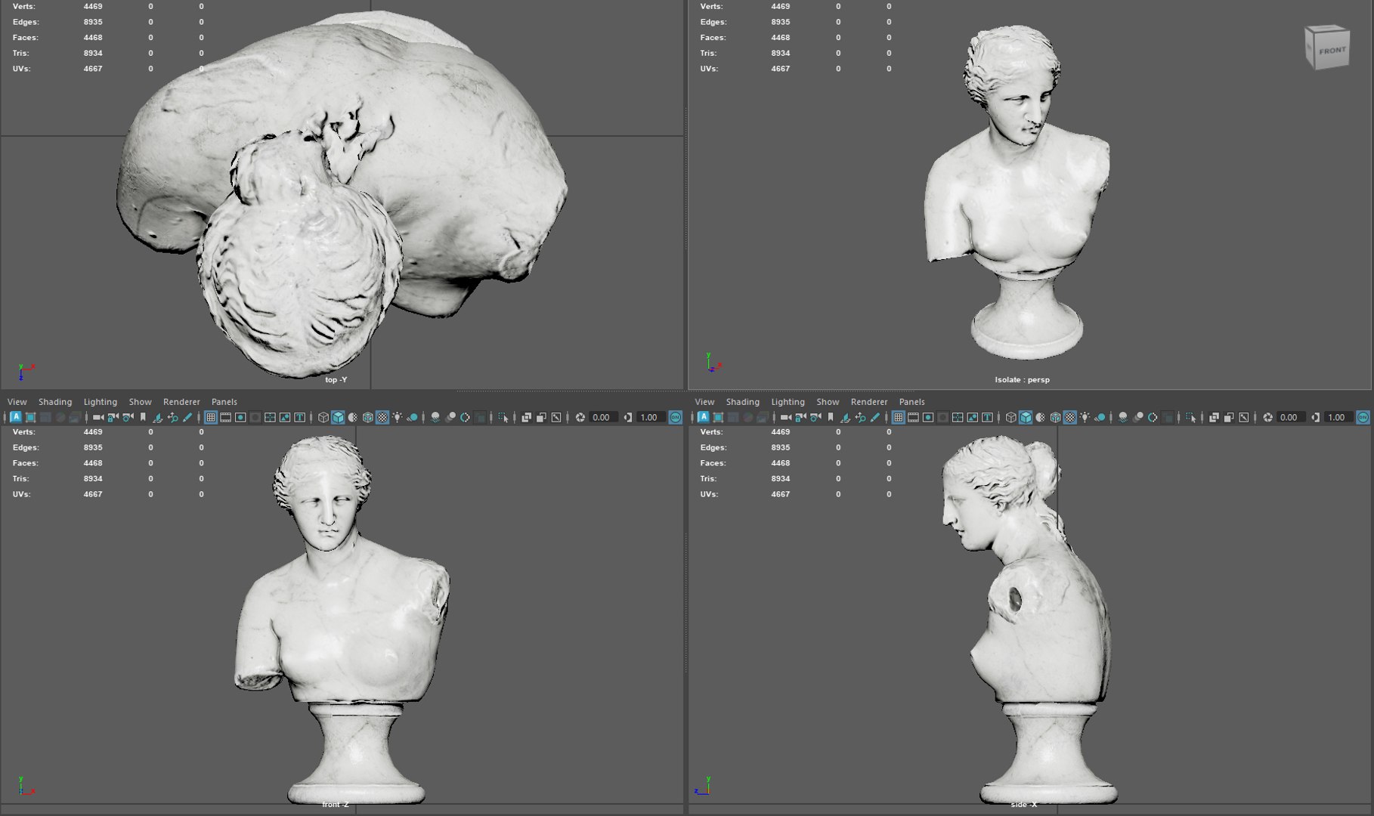Click Isolate Select icon in front panel toolbar
Viewport: 1374px width, 816px height.
pos(503,417)
